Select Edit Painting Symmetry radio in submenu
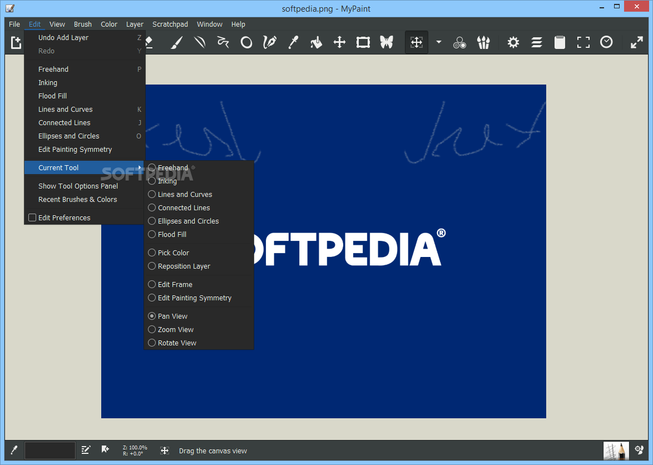653x465 pixels. pos(152,298)
